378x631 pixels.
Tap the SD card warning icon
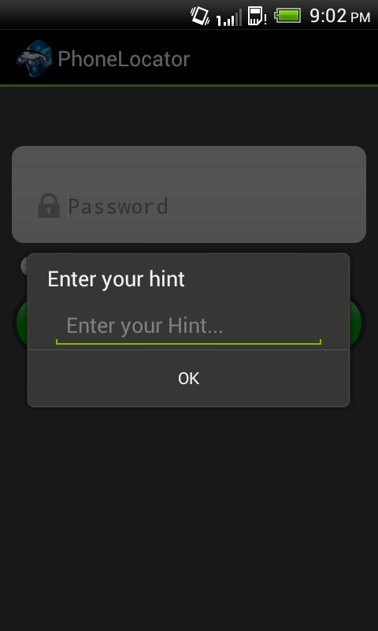tap(257, 16)
